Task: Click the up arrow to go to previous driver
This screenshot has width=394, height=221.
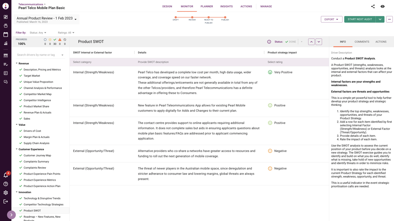Action: point(312,42)
